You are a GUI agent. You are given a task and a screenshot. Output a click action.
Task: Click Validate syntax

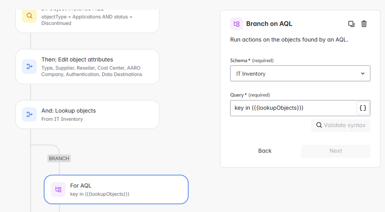pos(341,125)
